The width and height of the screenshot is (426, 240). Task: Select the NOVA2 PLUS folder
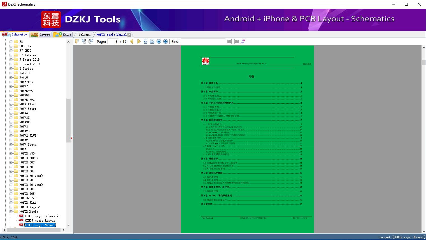pos(28,136)
